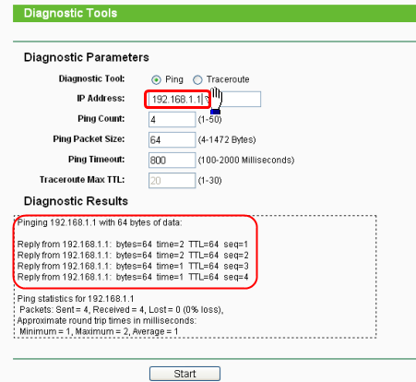Select the Traceroute radio button
This screenshot has width=416, height=382.
click(x=197, y=80)
